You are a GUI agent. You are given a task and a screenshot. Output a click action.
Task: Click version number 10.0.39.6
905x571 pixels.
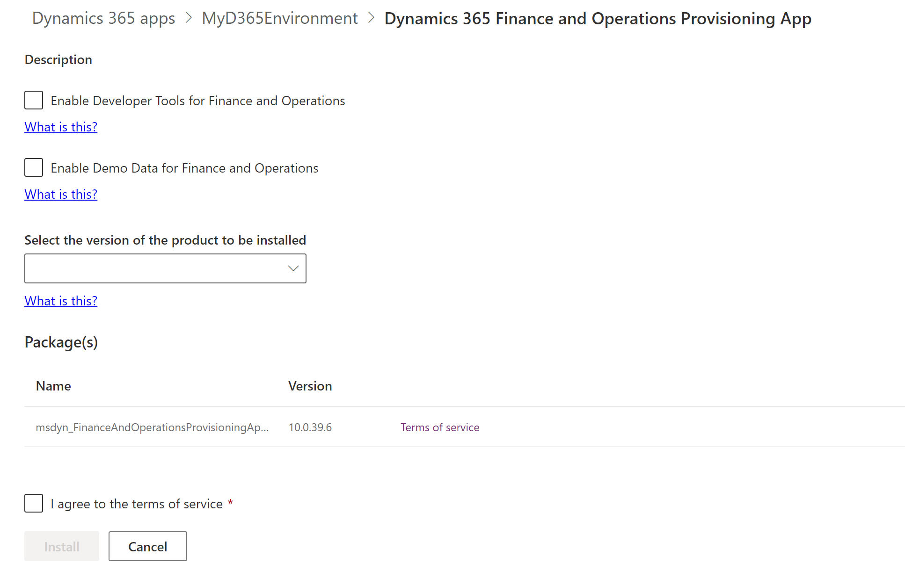310,427
